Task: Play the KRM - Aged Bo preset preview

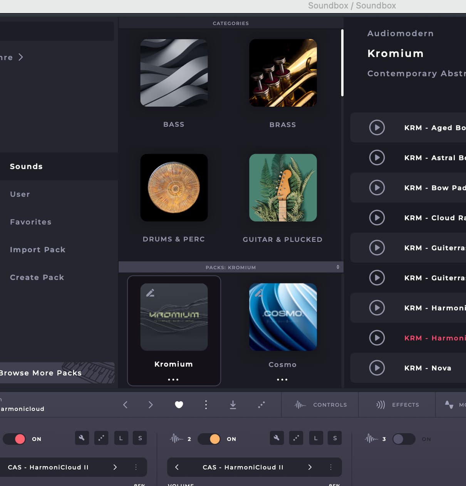Action: 377,127
